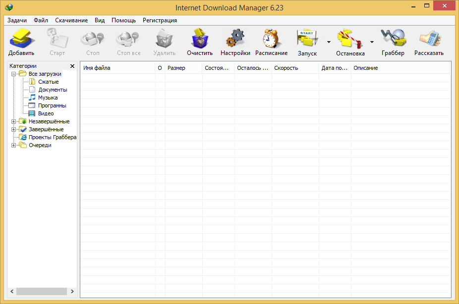Viewport: 459px width, 304px height.
Task: Open Настройки (Settings) gear icon
Action: pos(235,39)
